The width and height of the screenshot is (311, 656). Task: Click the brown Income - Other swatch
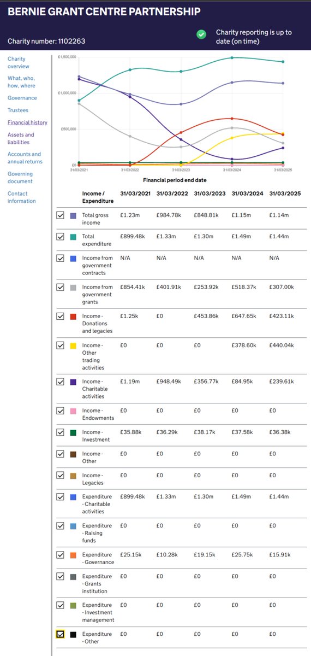pyautogui.click(x=73, y=454)
